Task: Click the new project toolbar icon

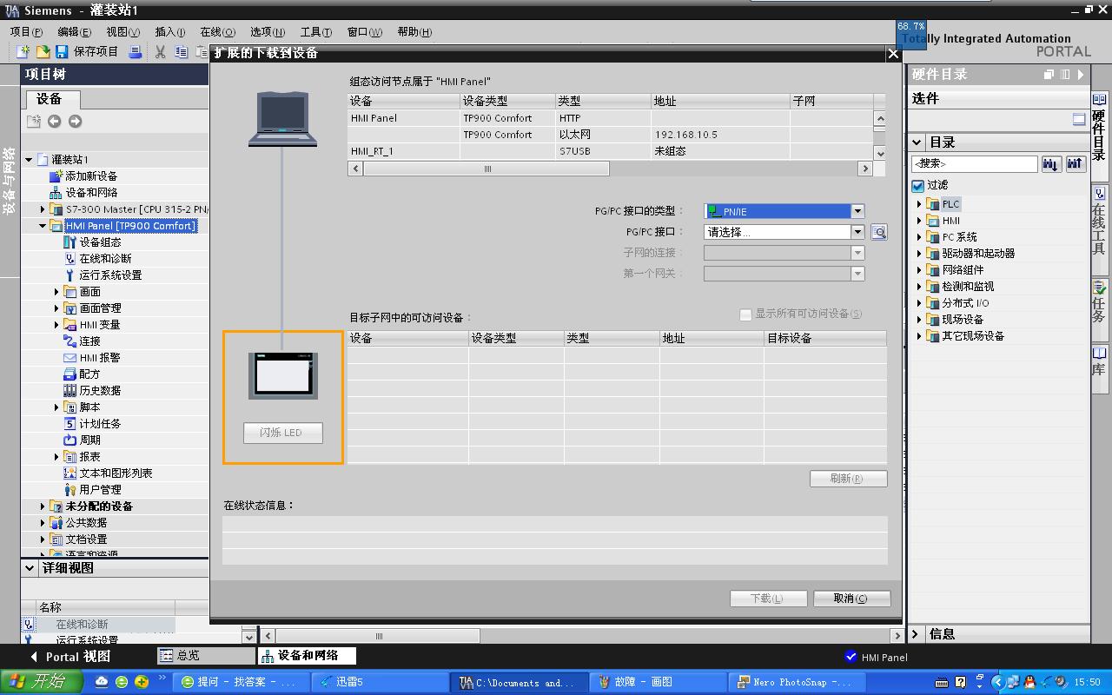Action: (23, 52)
